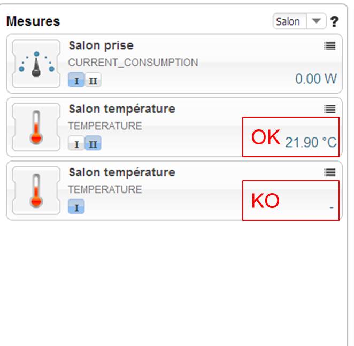
Task: Open the list menu icon for Salon prise
Action: point(330,46)
